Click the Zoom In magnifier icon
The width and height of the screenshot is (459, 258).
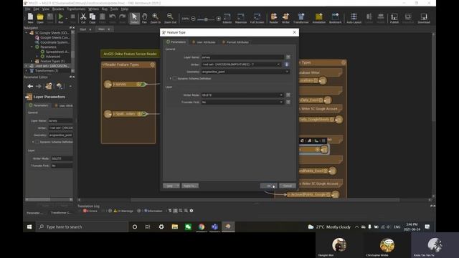tap(156, 18)
